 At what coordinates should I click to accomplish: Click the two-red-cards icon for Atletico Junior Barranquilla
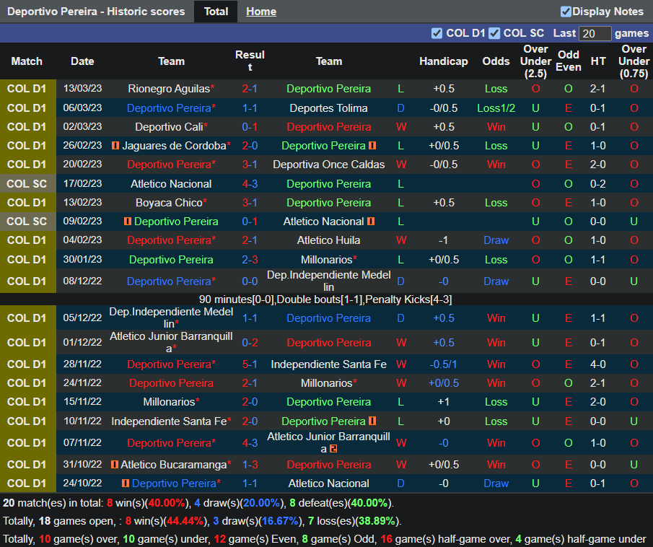[333, 449]
